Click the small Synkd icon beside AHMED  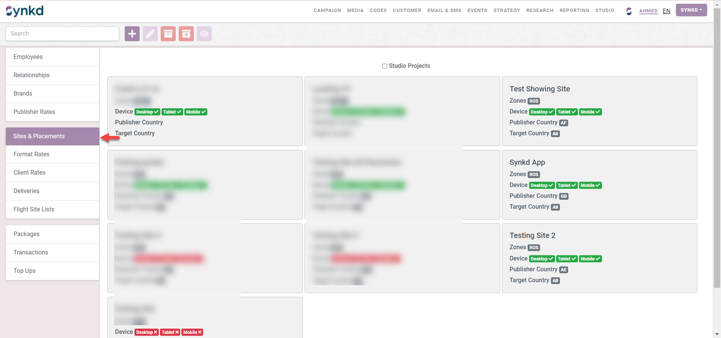[629, 11]
